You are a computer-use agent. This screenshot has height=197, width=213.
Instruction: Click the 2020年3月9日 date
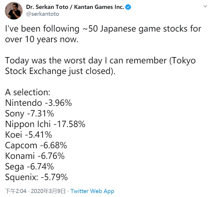(x=48, y=191)
